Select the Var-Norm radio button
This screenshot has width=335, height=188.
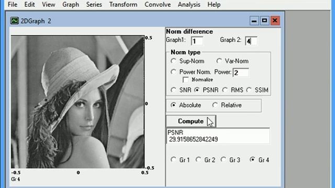point(219,61)
